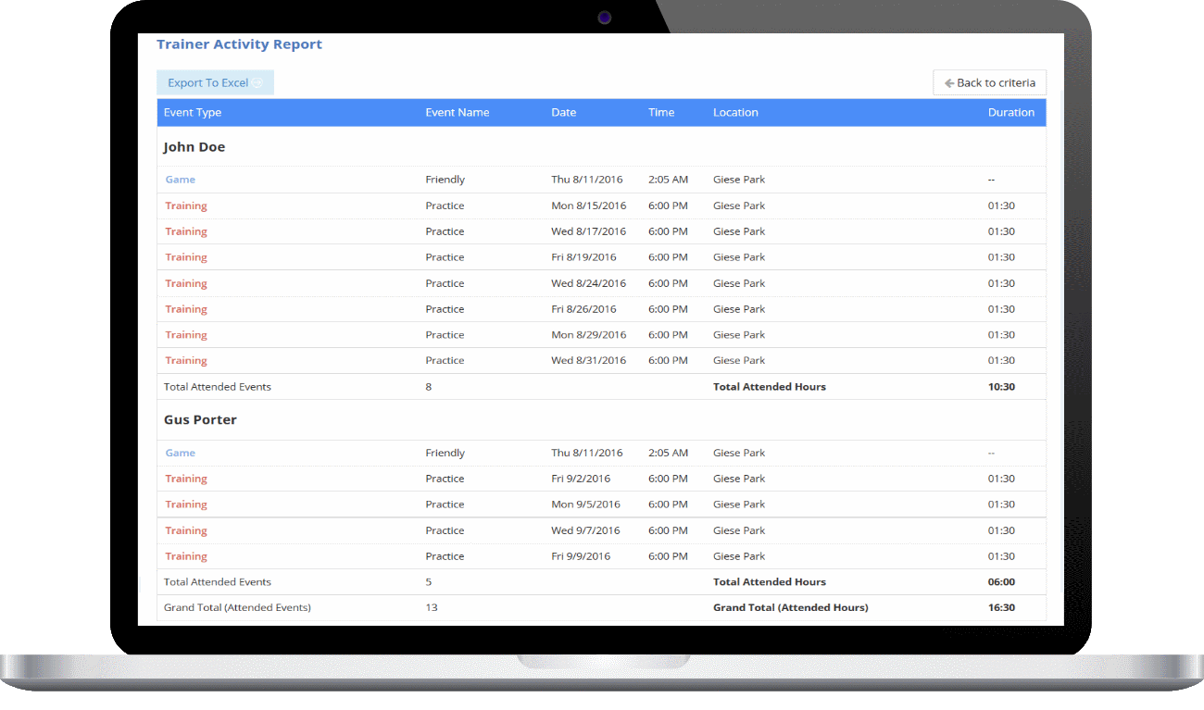Click the Event Type column header
Image resolution: width=1204 pixels, height=710 pixels.
(x=193, y=112)
